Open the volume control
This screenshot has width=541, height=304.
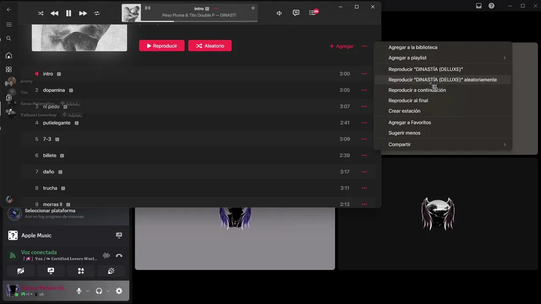pos(279,13)
